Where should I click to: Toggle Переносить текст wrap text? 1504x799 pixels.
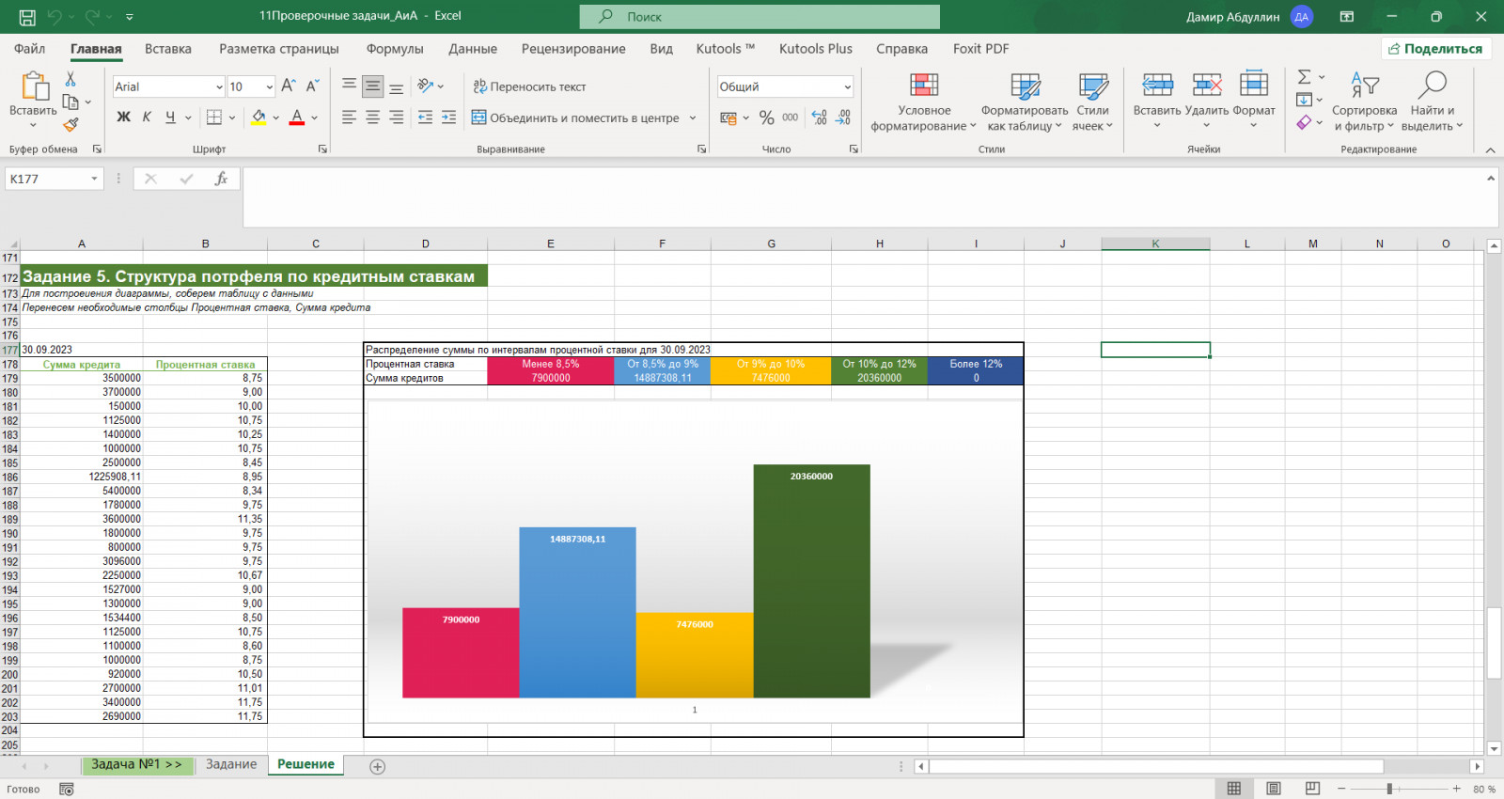529,86
